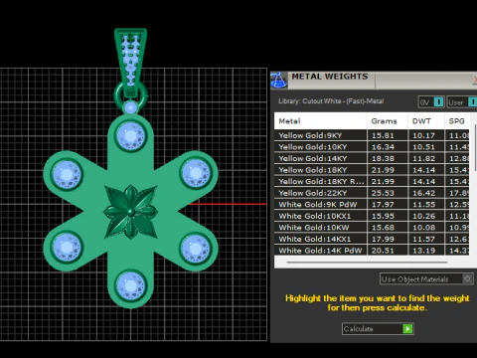Click the 16.34 grams value

coord(383,147)
